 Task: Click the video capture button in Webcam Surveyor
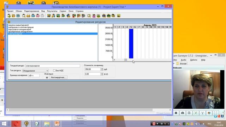point(189,113)
